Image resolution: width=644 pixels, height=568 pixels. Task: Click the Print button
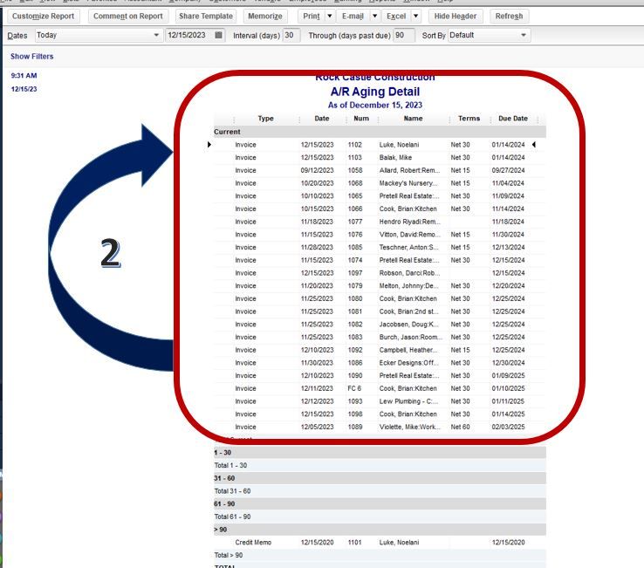312,16
